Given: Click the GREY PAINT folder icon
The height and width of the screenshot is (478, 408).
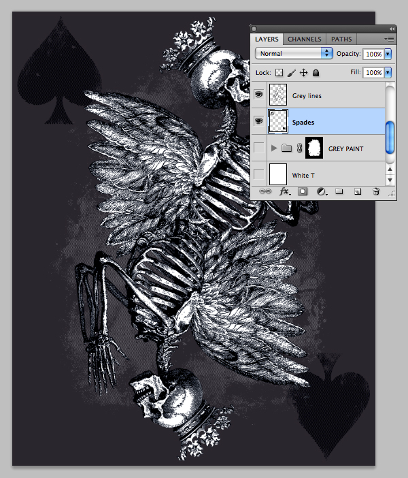Looking at the screenshot, I should (286, 148).
